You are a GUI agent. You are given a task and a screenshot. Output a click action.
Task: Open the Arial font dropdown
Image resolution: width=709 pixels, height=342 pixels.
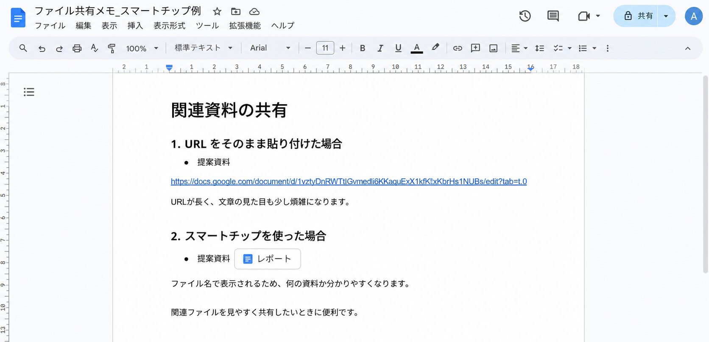(270, 48)
